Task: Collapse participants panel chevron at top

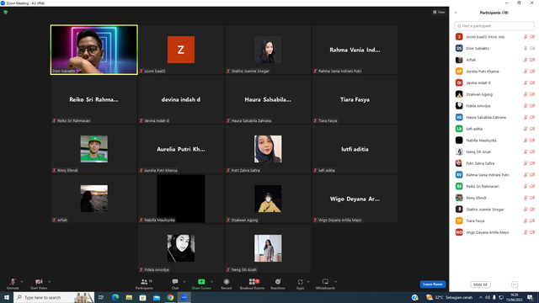Action: (x=456, y=13)
